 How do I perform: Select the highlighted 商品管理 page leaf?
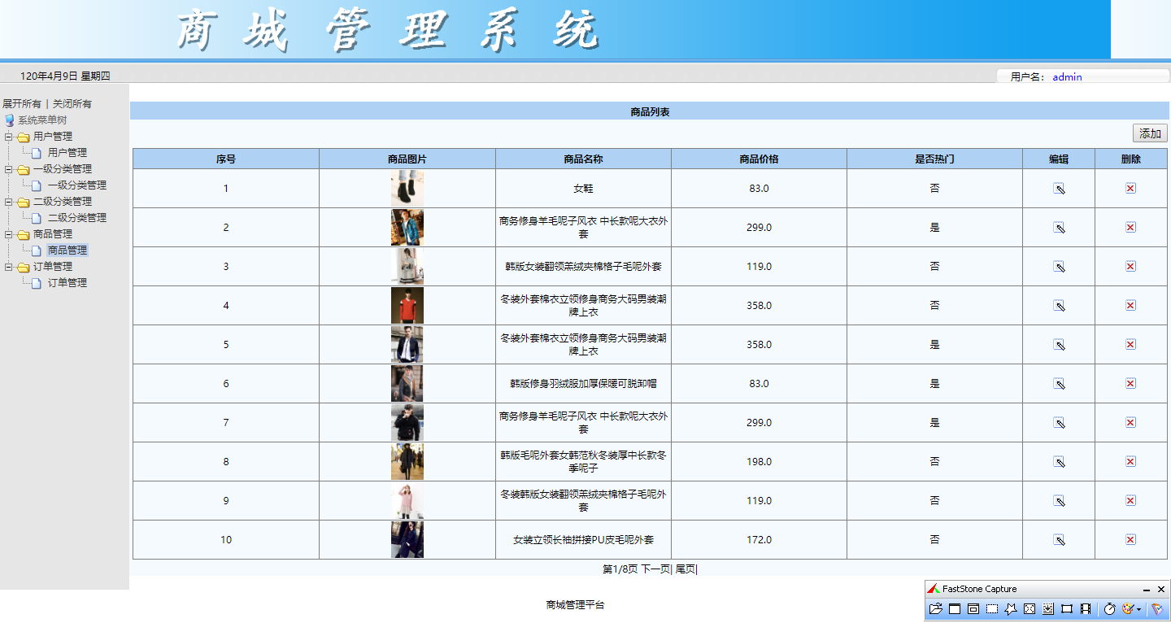click(67, 251)
